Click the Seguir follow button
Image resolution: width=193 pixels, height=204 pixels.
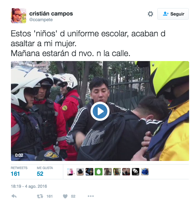(173, 14)
